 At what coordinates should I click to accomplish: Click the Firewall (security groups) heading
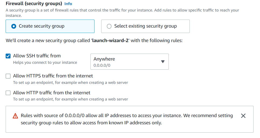pyautogui.click(x=34, y=3)
